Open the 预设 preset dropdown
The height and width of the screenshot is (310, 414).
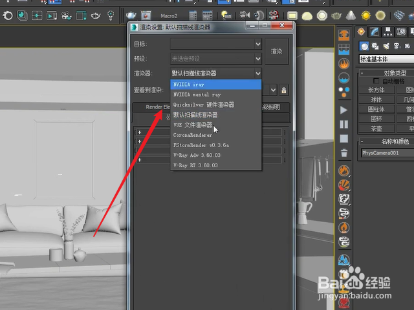point(215,59)
